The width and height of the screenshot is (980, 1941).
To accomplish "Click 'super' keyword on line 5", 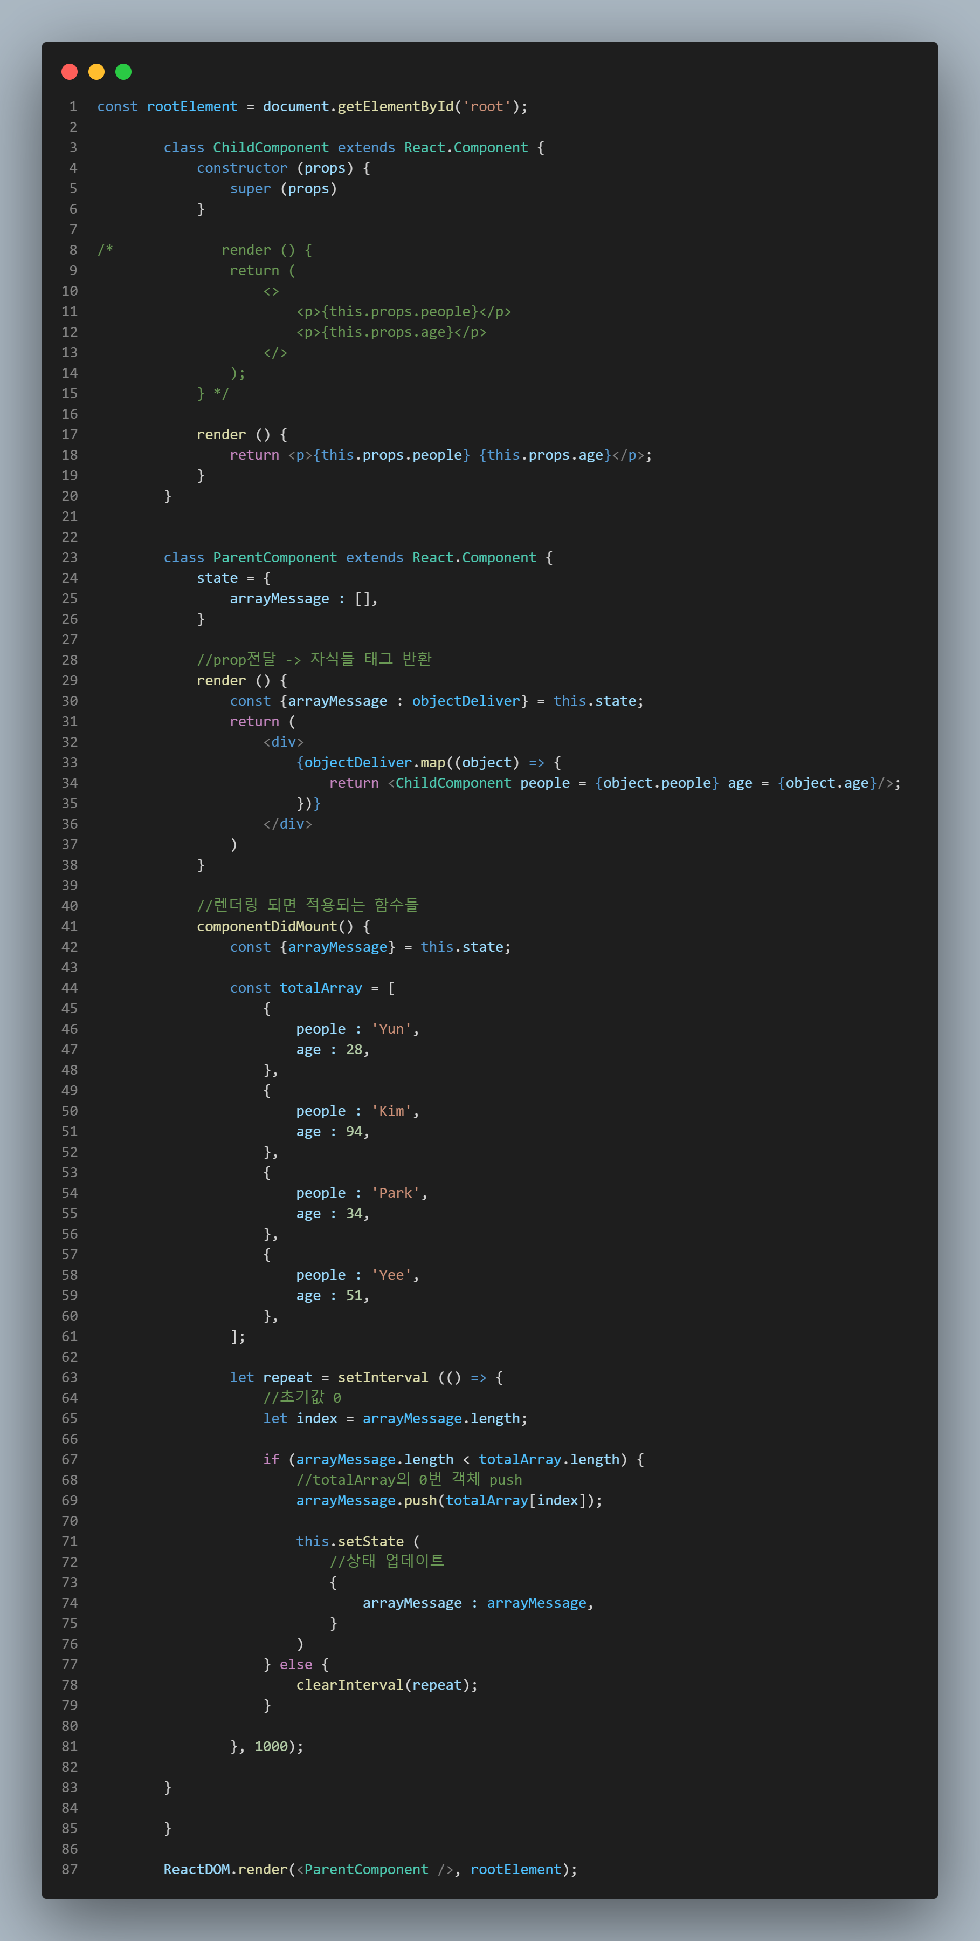I will pos(251,188).
